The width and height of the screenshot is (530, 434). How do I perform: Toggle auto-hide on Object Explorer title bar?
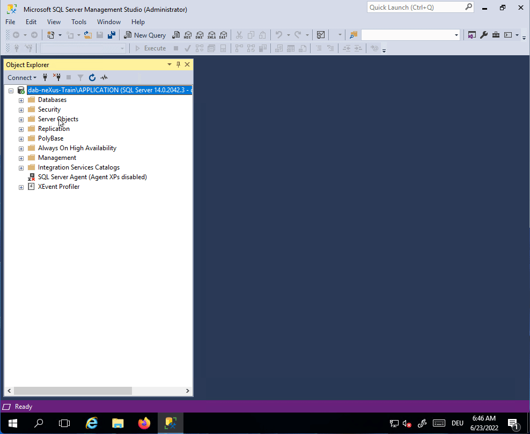(178, 64)
